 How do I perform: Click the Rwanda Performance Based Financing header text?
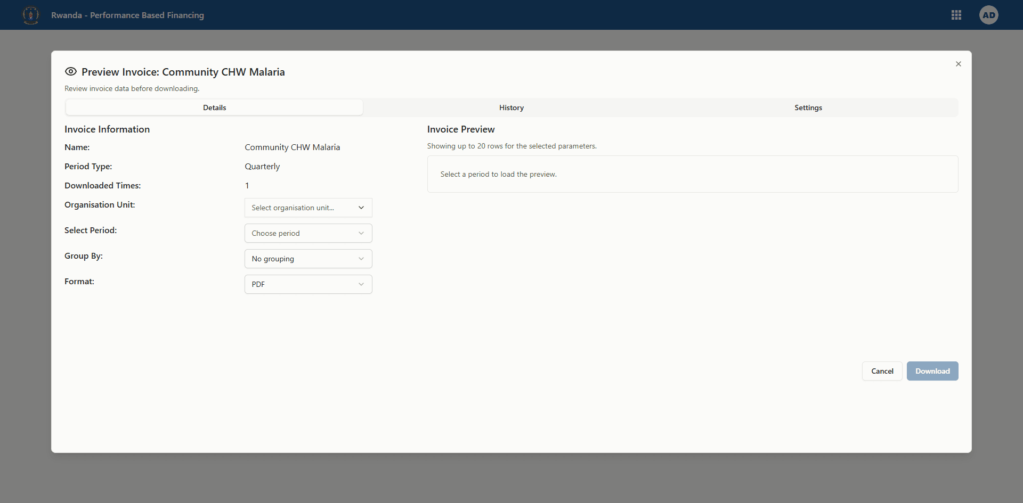127,15
